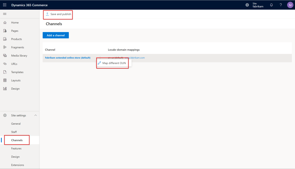The height and width of the screenshot is (169, 295).
Task: Open help using the question mark icon
Action: coord(280,5)
